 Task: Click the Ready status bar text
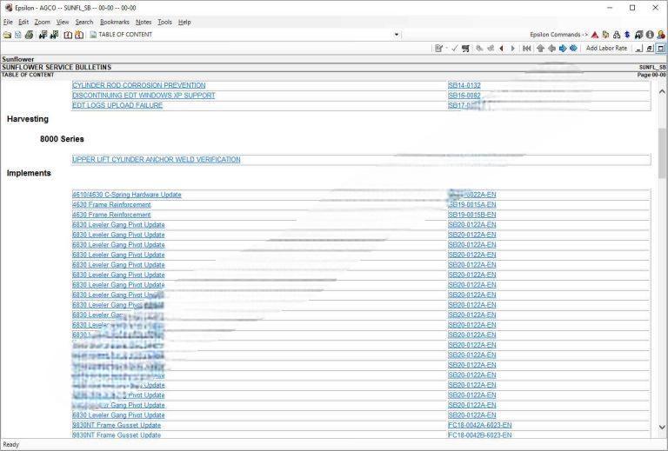click(x=11, y=445)
